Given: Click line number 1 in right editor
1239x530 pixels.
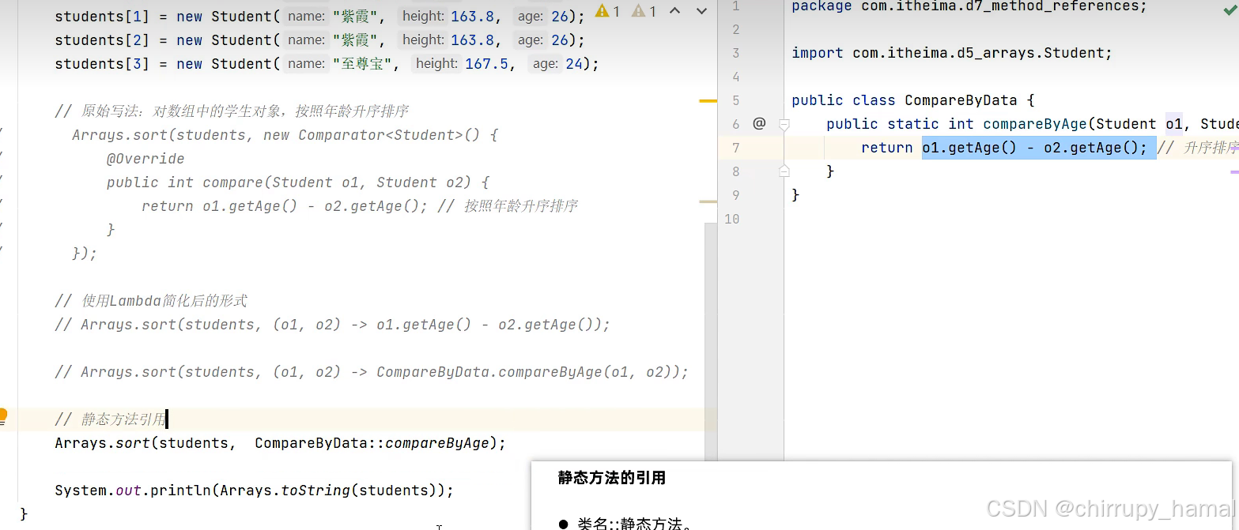Looking at the screenshot, I should pyautogui.click(x=735, y=6).
